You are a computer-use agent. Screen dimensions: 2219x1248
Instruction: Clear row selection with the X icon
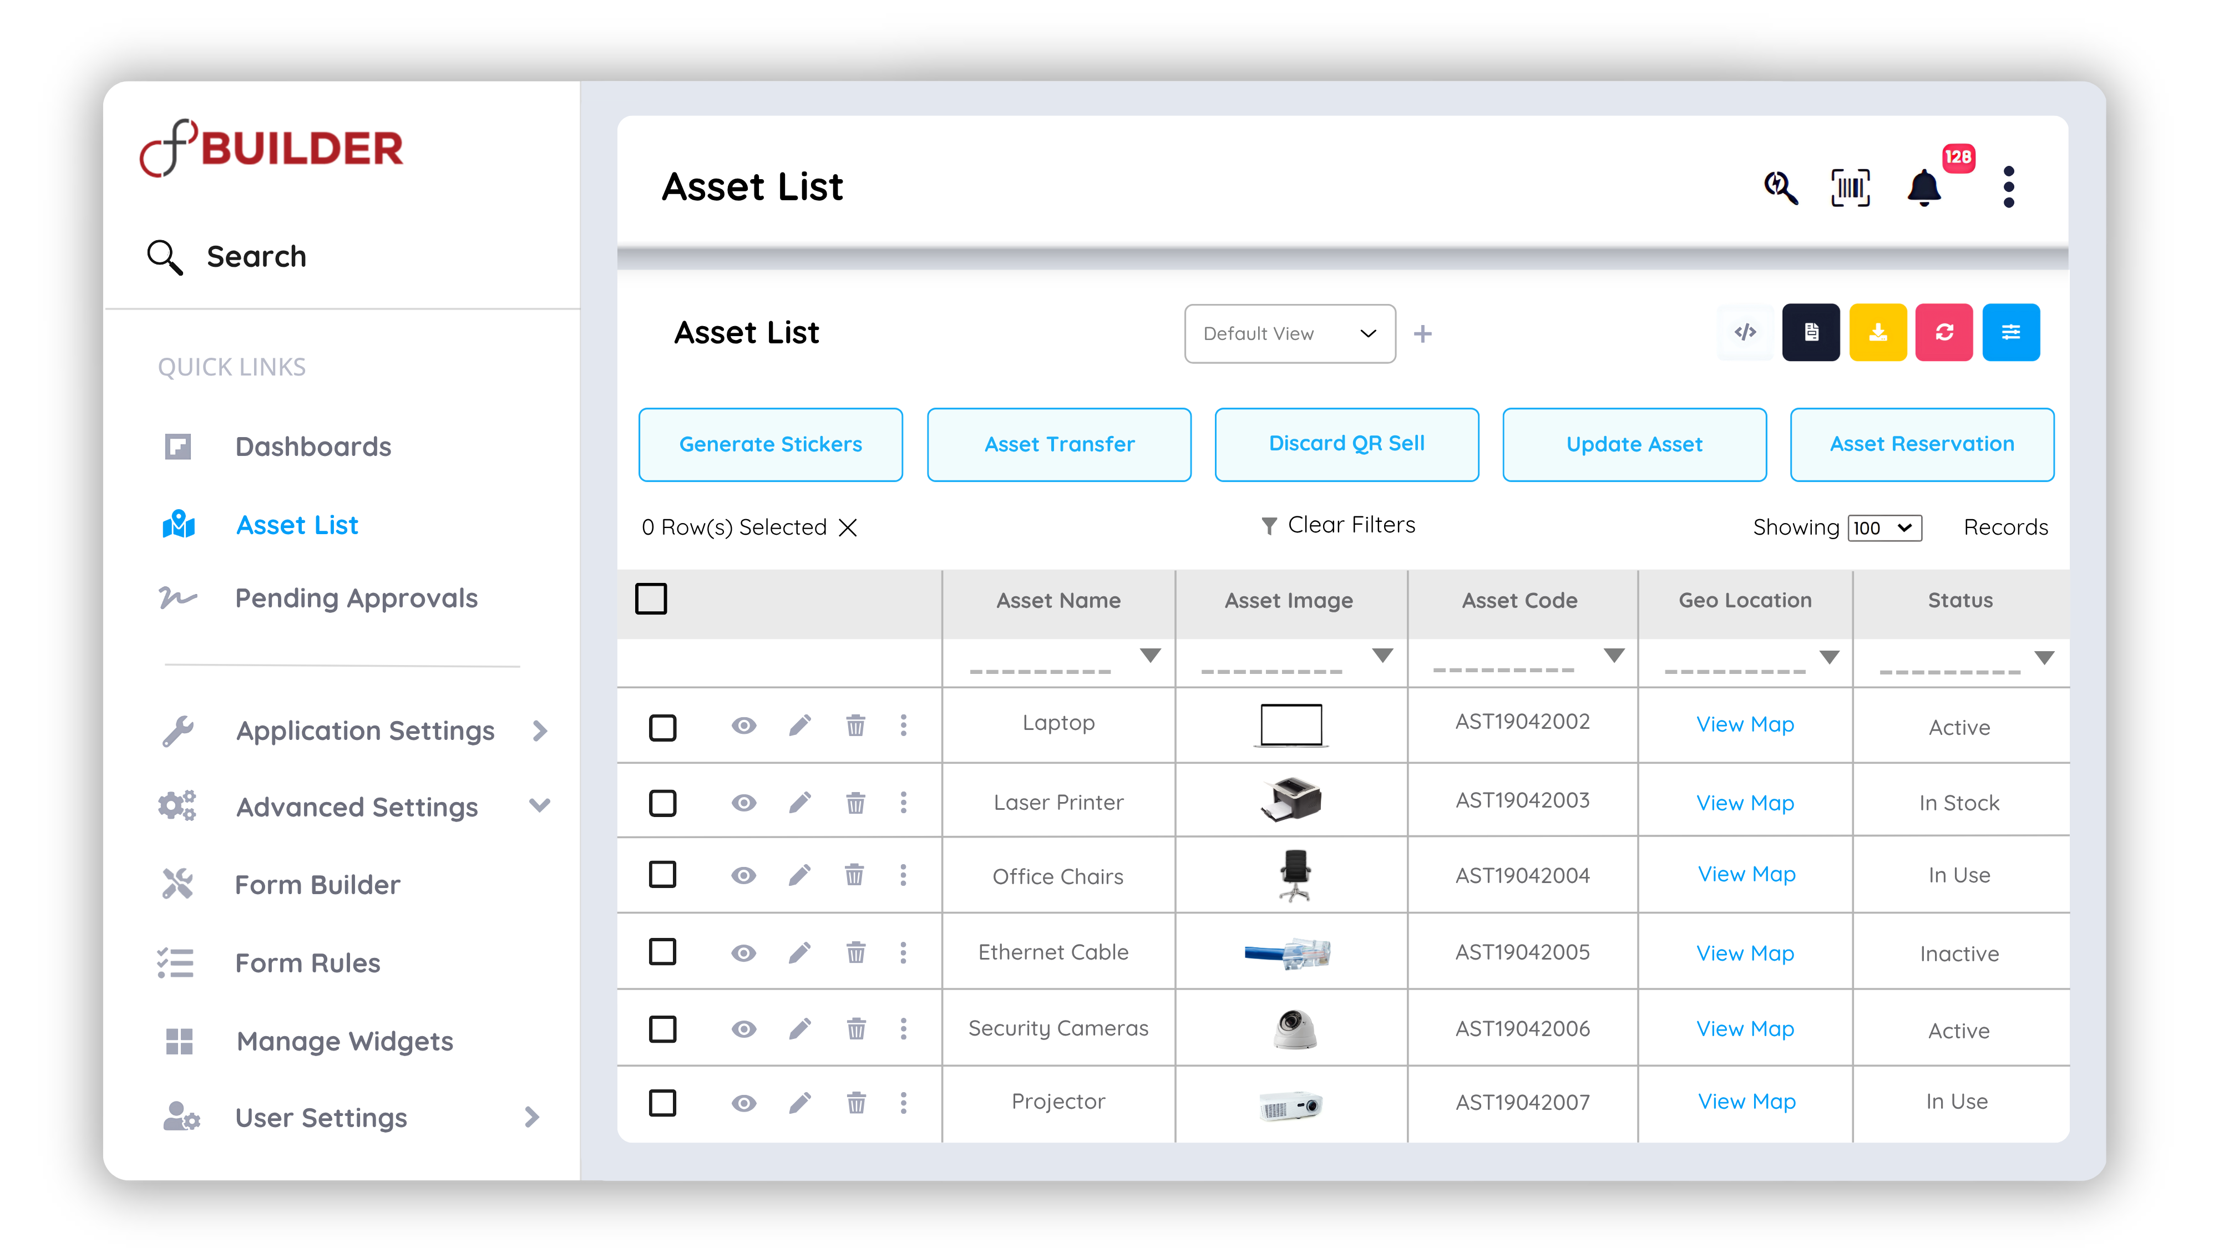(x=848, y=527)
